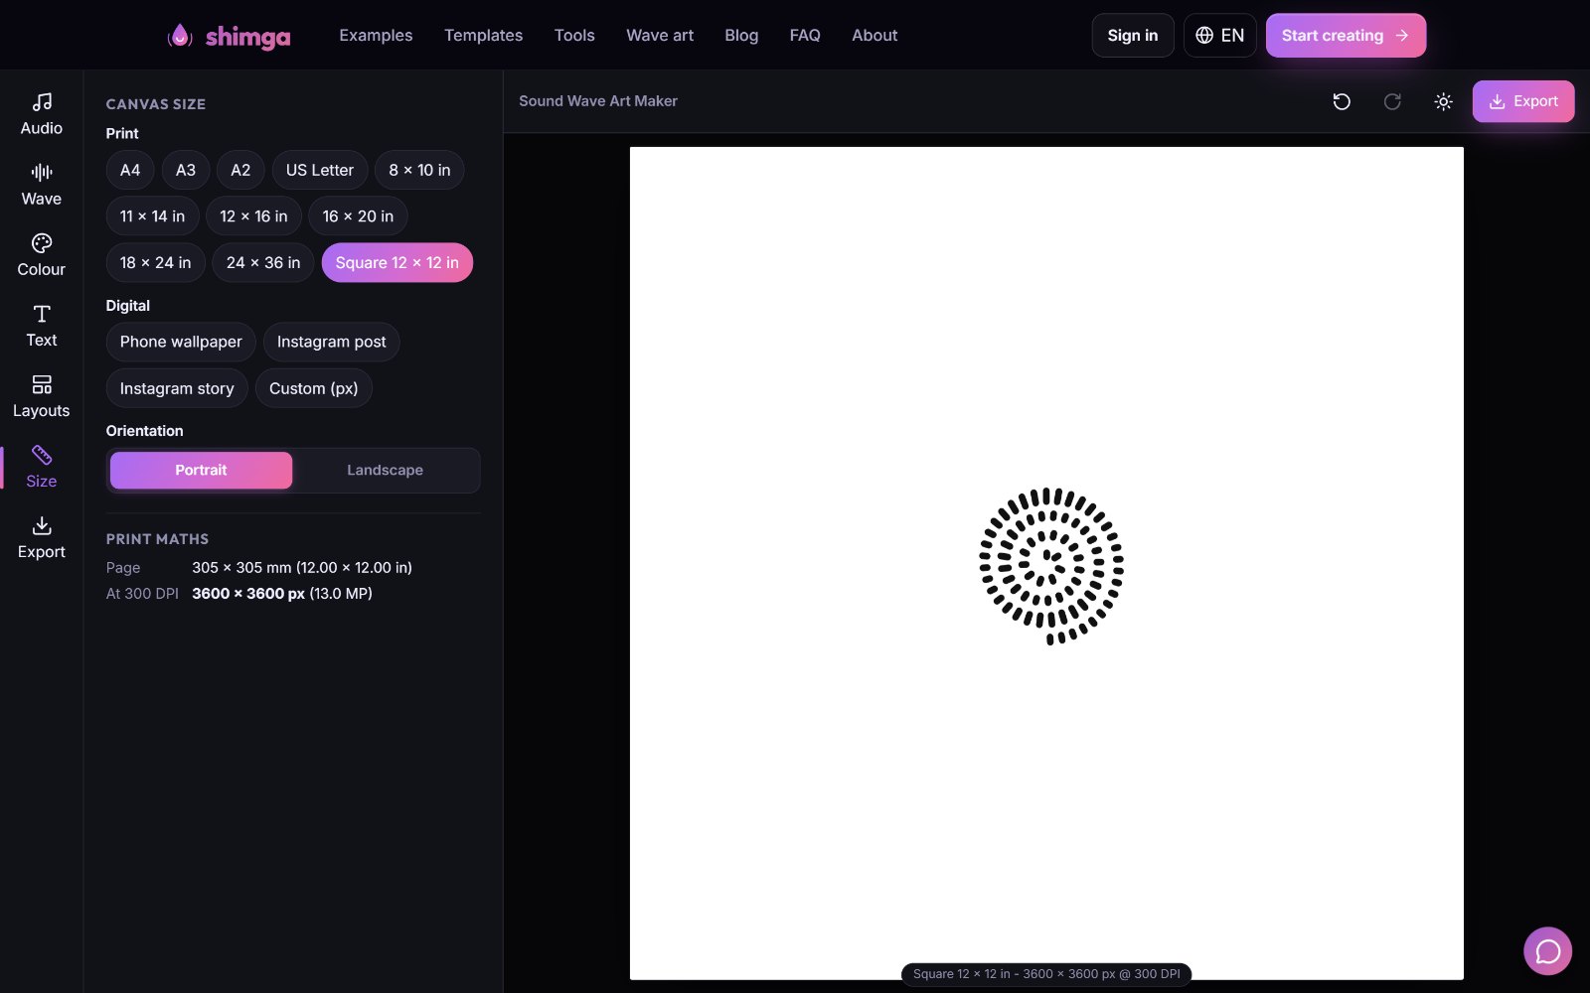
Task: Open the Colour palette panel
Action: click(x=41, y=255)
